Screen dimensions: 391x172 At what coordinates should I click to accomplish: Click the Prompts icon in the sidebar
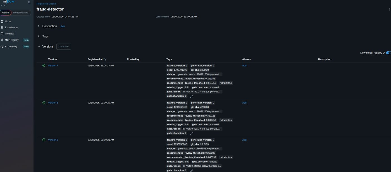point(2,34)
